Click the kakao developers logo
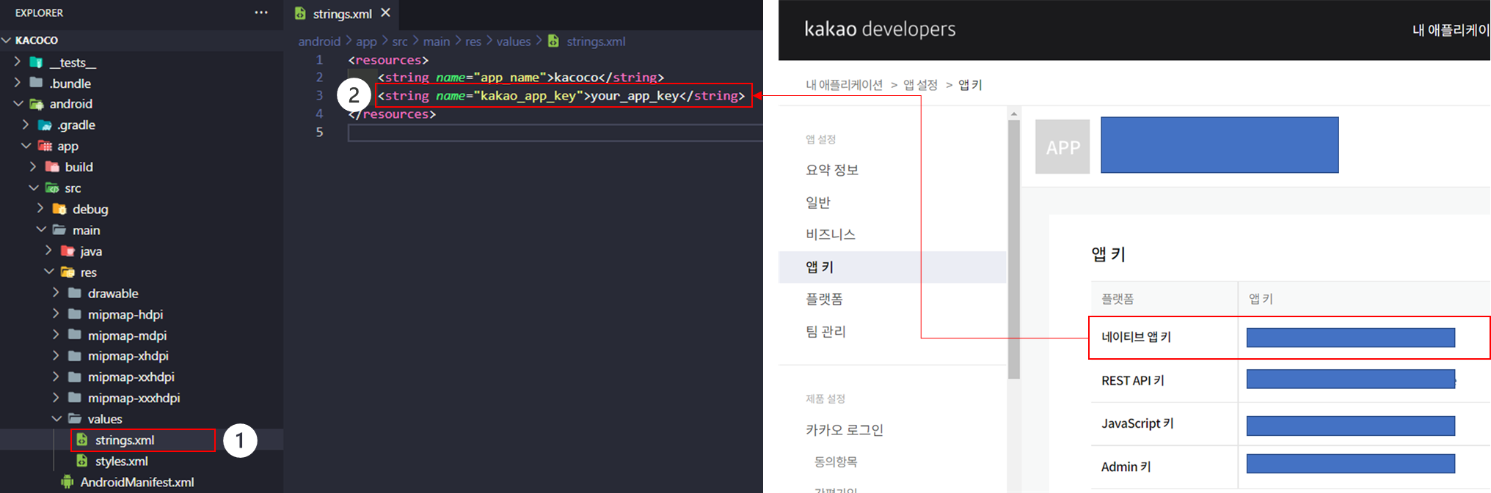The image size is (1491, 493). (x=880, y=29)
